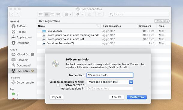183x110 pixels.
Task: Click the Annulla button
Action: coord(116,97)
